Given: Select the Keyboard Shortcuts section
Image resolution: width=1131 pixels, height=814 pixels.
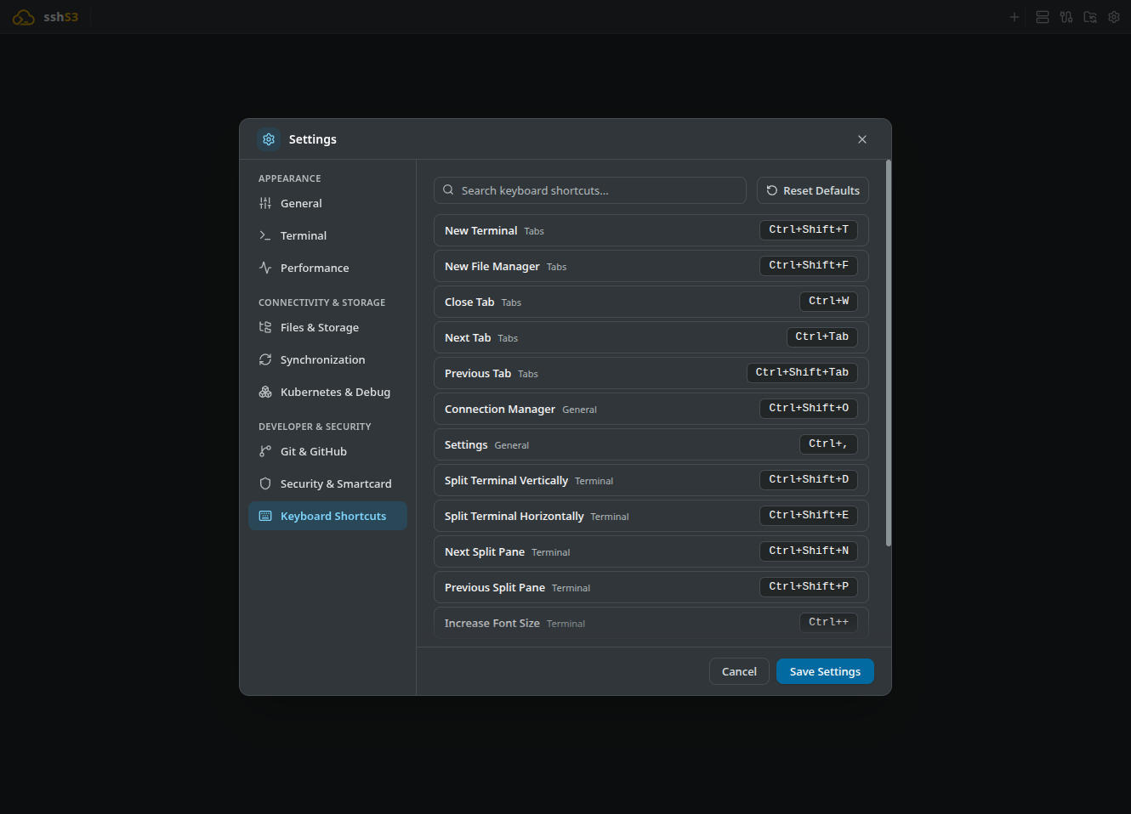Looking at the screenshot, I should pyautogui.click(x=327, y=517).
